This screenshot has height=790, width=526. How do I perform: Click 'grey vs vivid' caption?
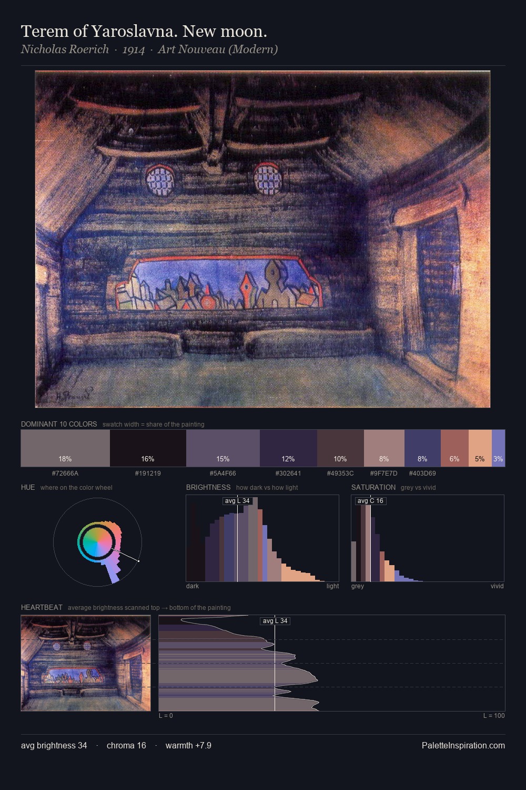point(418,488)
